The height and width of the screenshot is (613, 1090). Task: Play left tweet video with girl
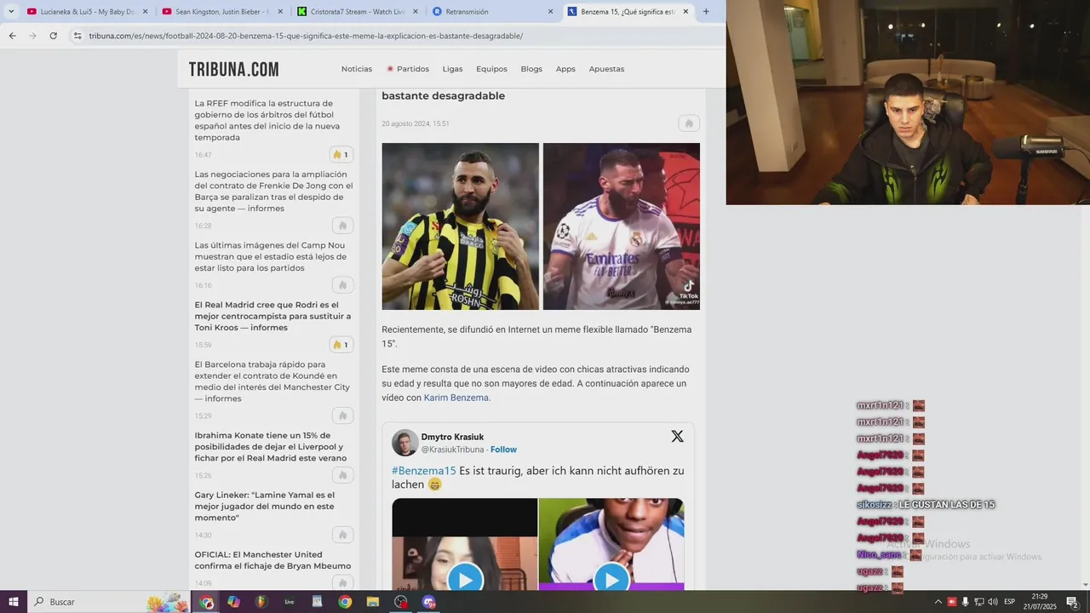pyautogui.click(x=465, y=580)
